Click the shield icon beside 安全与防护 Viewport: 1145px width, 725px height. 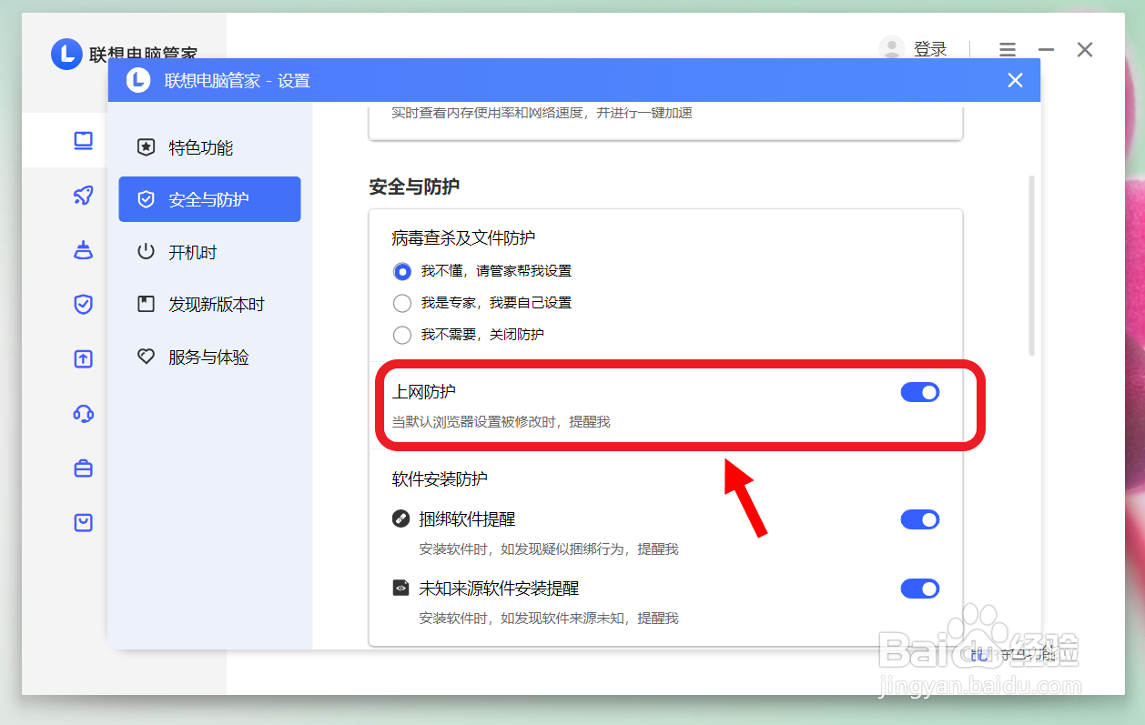coord(146,199)
